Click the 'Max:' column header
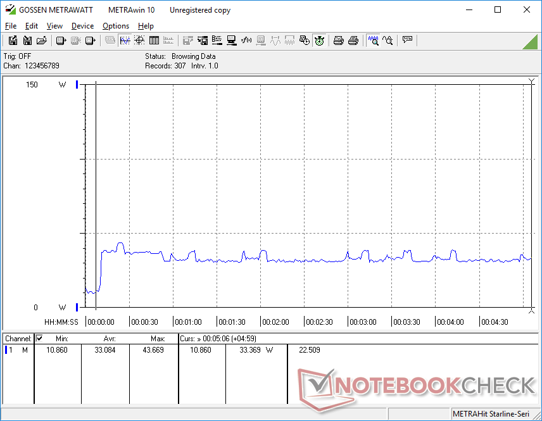 point(158,339)
